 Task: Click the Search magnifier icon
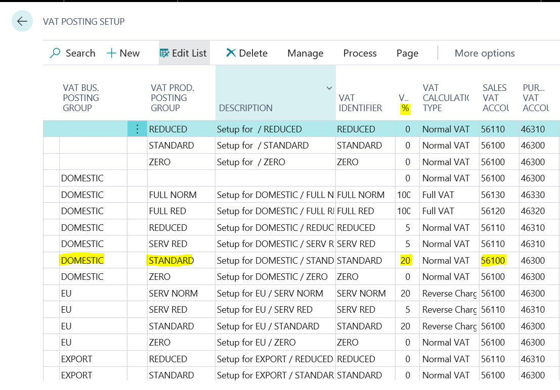tap(55, 53)
